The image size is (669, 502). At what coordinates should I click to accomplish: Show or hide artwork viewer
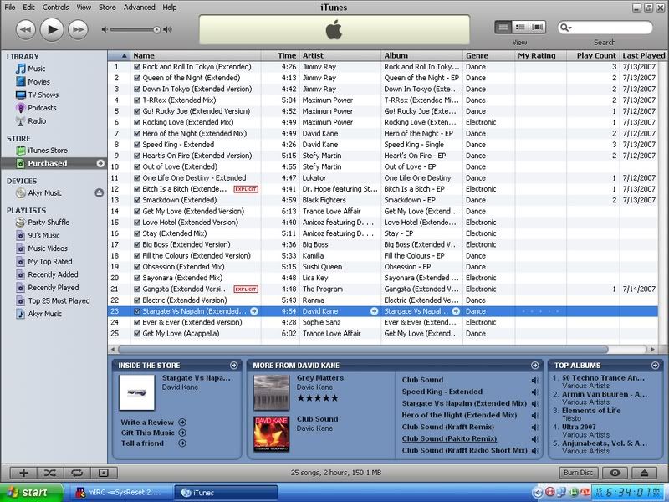[104, 473]
